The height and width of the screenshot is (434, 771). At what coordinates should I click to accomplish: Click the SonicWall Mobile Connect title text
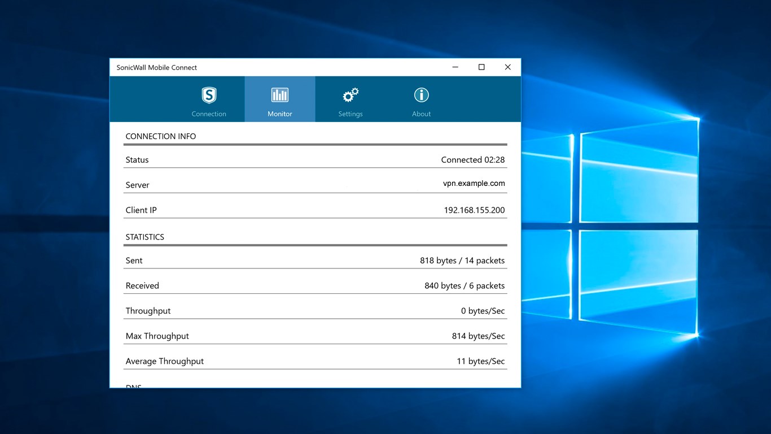pos(157,68)
